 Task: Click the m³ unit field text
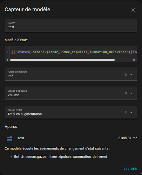[x=11, y=76]
